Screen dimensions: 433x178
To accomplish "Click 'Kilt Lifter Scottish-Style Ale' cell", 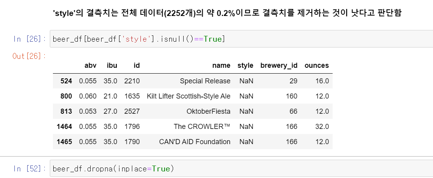I will click(189, 96).
